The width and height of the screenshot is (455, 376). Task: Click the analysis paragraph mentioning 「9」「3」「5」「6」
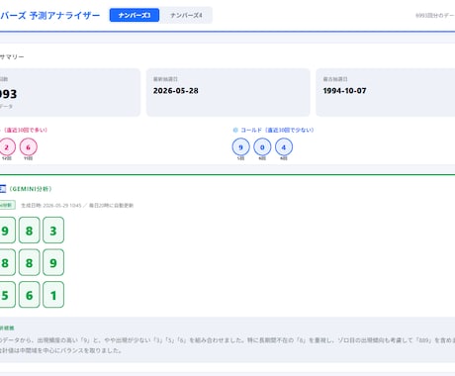(x=227, y=345)
